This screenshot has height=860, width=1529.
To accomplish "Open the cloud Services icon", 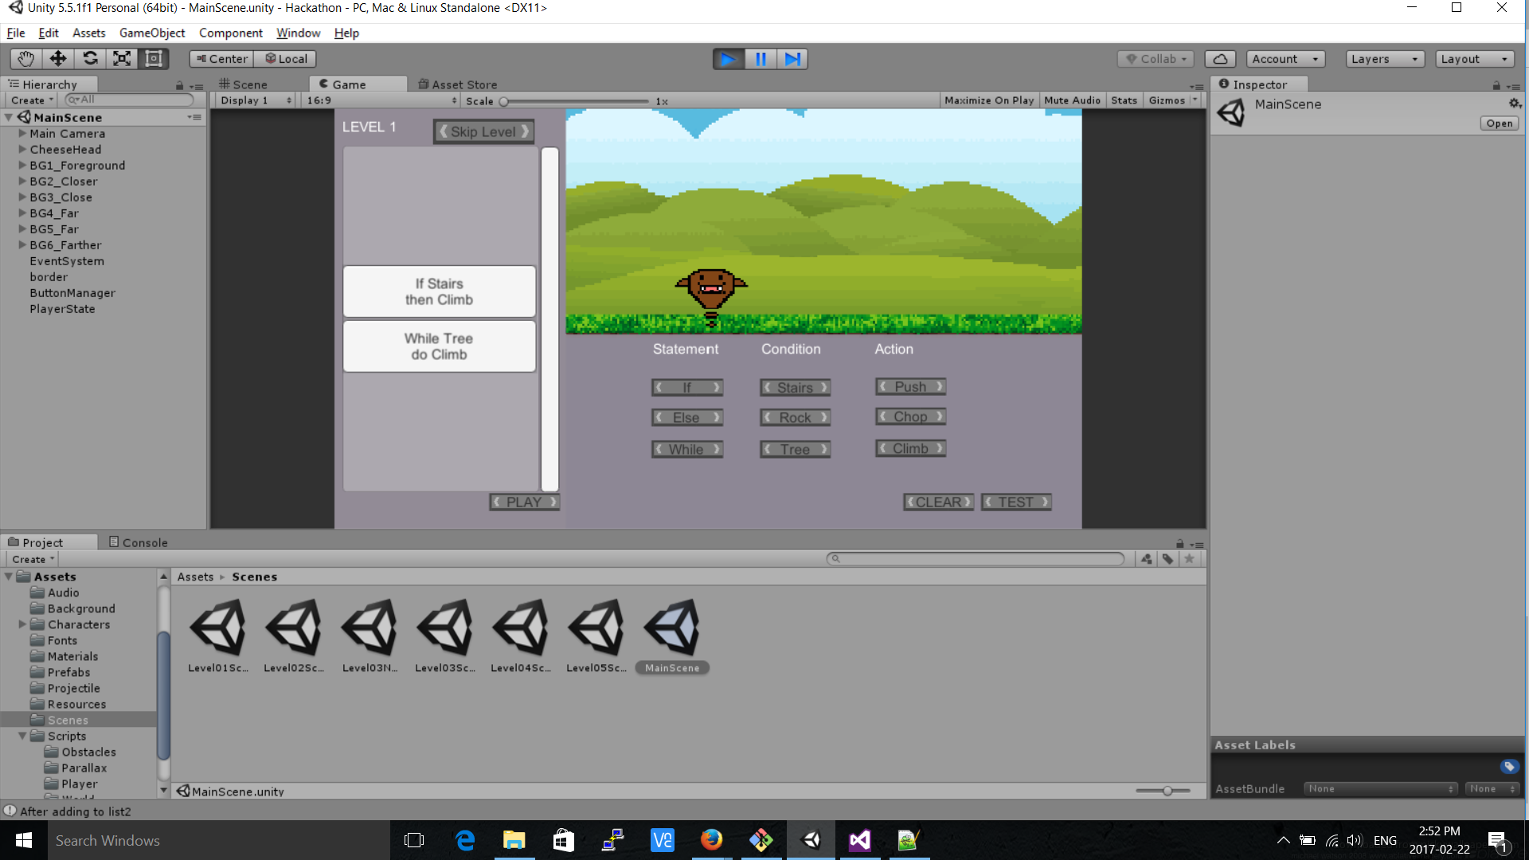I will coord(1220,59).
